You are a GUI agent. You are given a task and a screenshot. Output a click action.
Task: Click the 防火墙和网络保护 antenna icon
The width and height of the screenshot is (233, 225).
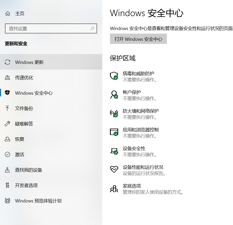pyautogui.click(x=114, y=113)
